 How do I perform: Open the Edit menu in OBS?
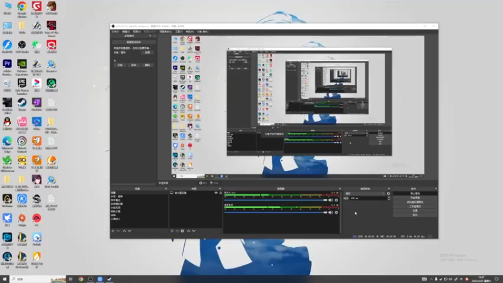click(126, 32)
